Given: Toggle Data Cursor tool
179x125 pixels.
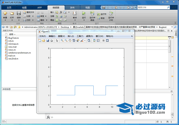Looking at the screenshot, I should point(78,40).
